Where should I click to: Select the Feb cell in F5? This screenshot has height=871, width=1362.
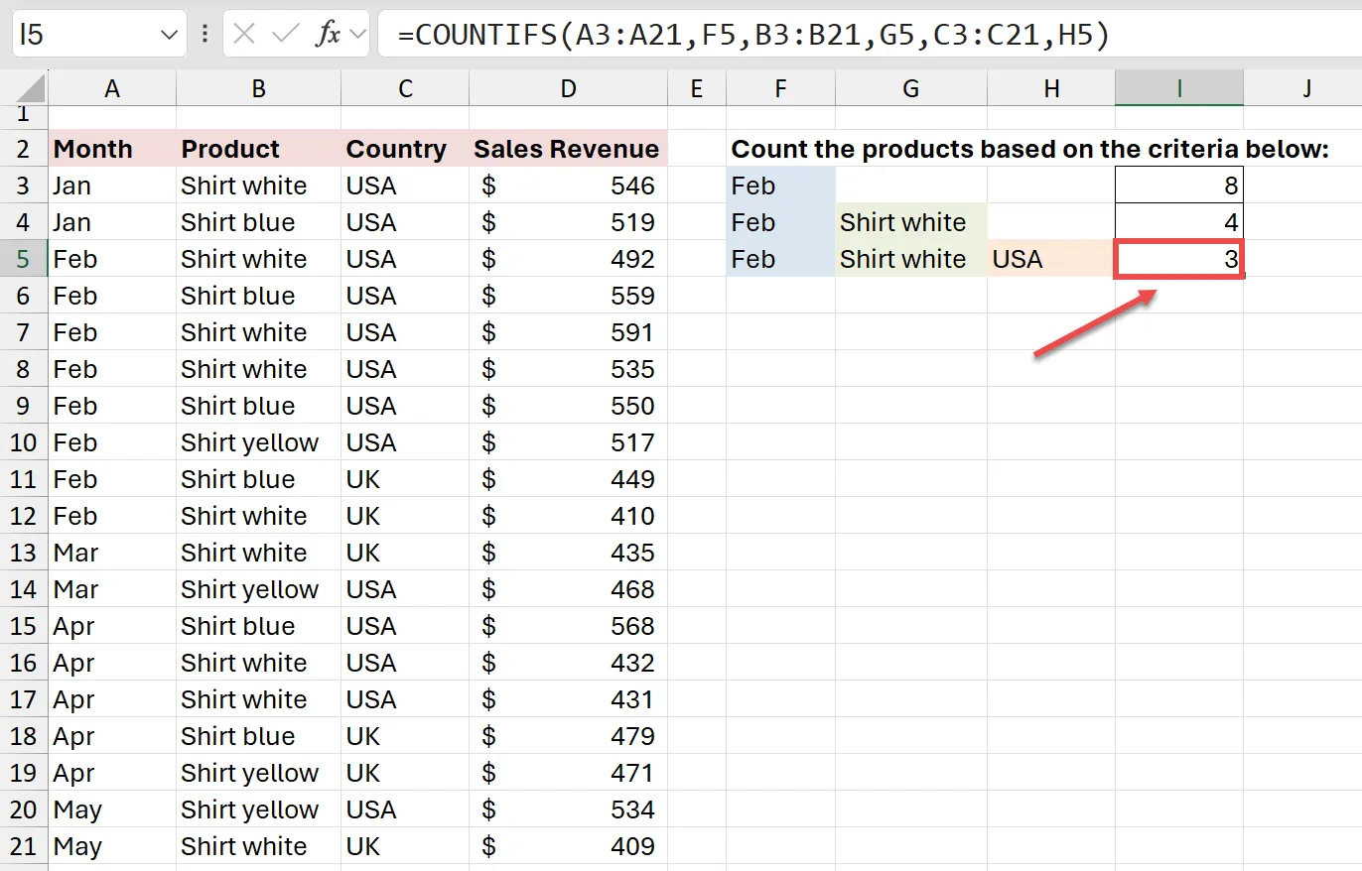(780, 259)
